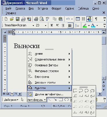Click the Save floppy disk icon
This screenshot has width=107, height=117.
pyautogui.click(x=18, y=19)
